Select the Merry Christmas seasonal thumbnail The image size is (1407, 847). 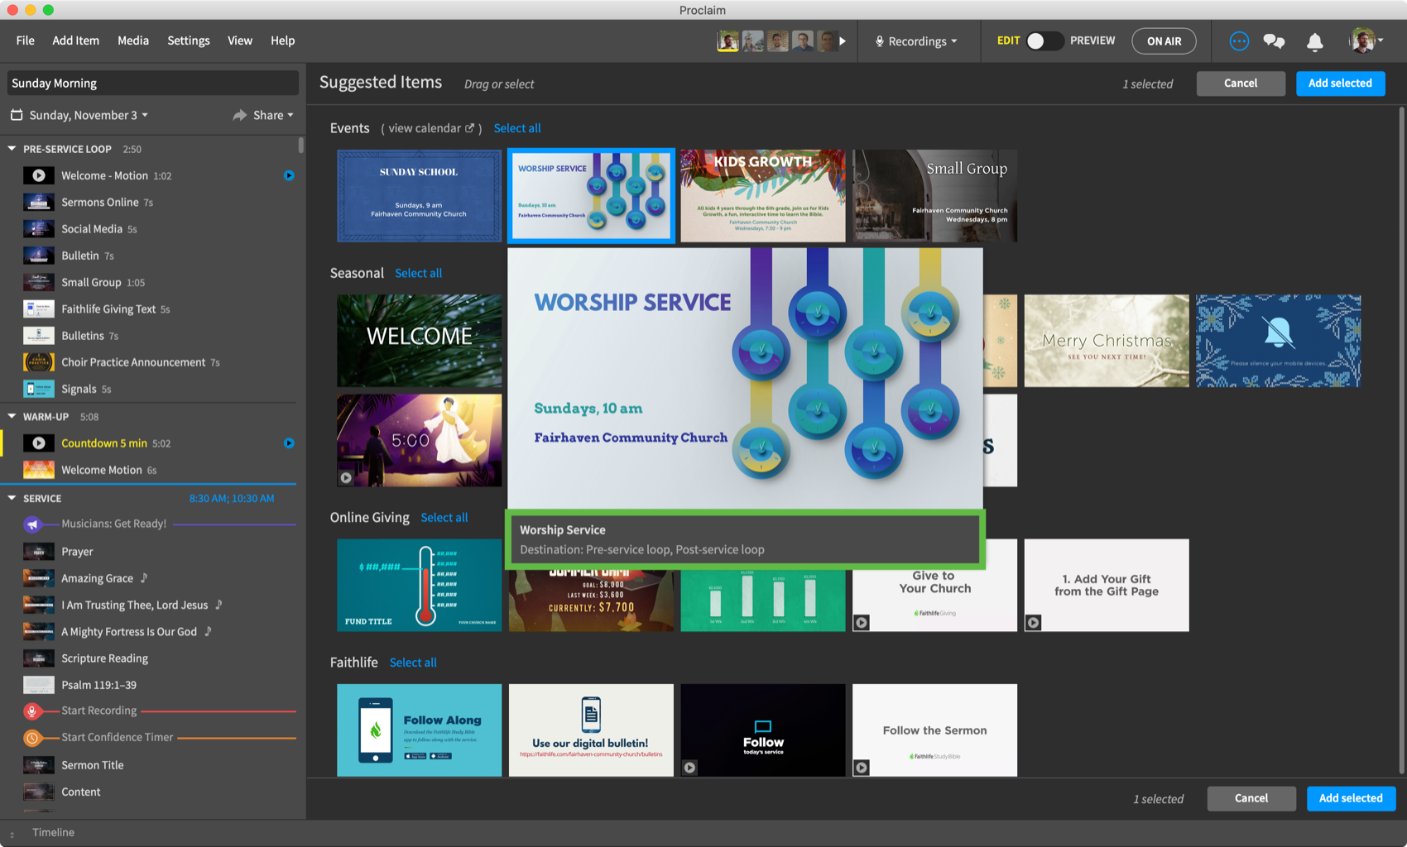click(x=1107, y=341)
